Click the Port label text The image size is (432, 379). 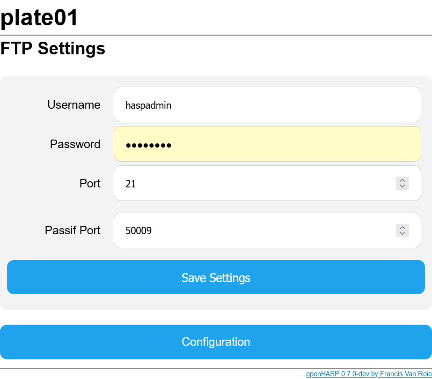90,183
